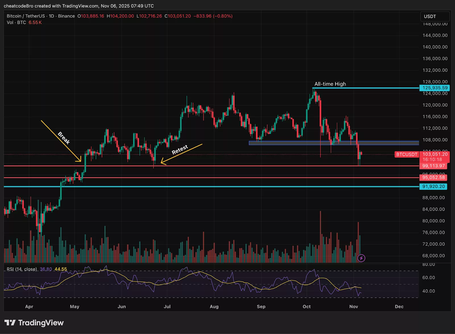Click the 95,052.58 price level label

click(x=433, y=177)
